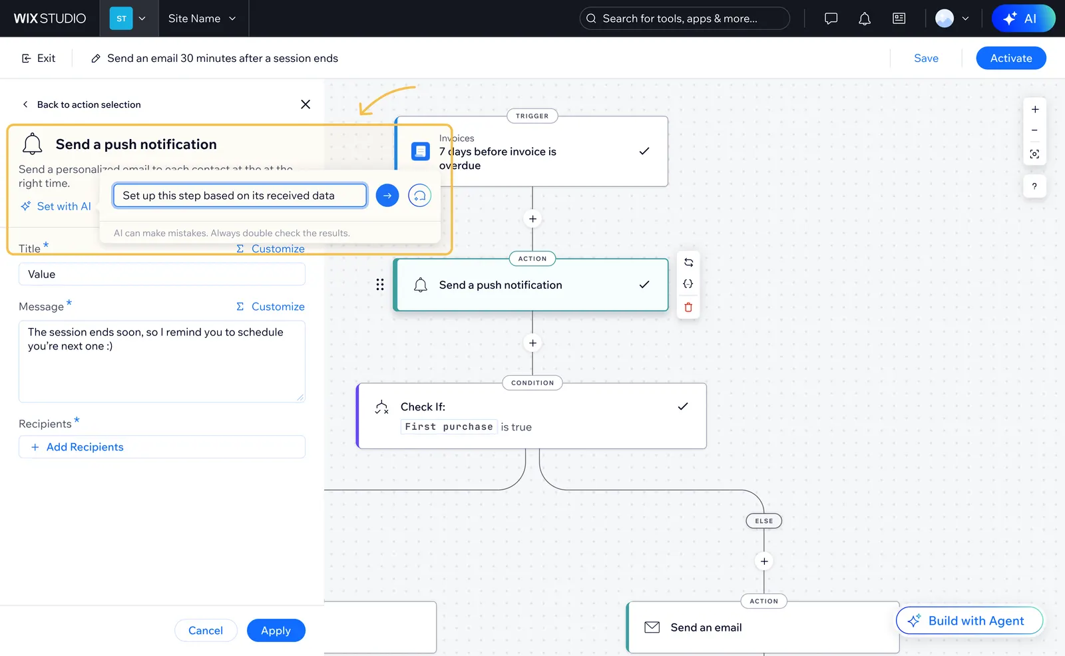
Task: Open the Site Name dropdown
Action: 202,19
